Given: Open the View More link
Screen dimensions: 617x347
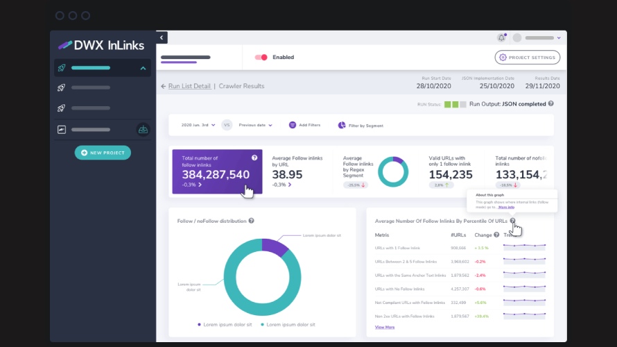Looking at the screenshot, I should [x=385, y=328].
